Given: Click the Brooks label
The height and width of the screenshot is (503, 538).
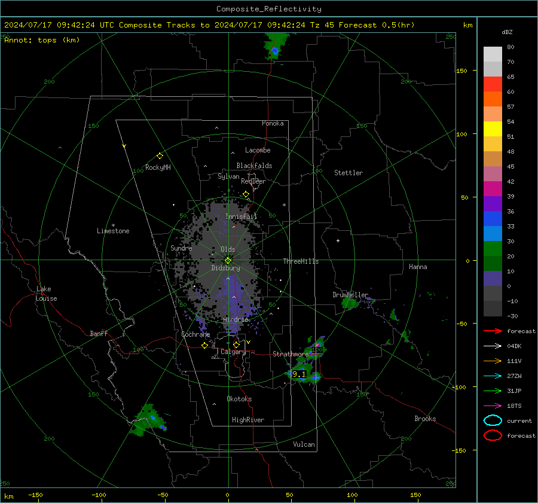Looking at the screenshot, I should 425,419.
